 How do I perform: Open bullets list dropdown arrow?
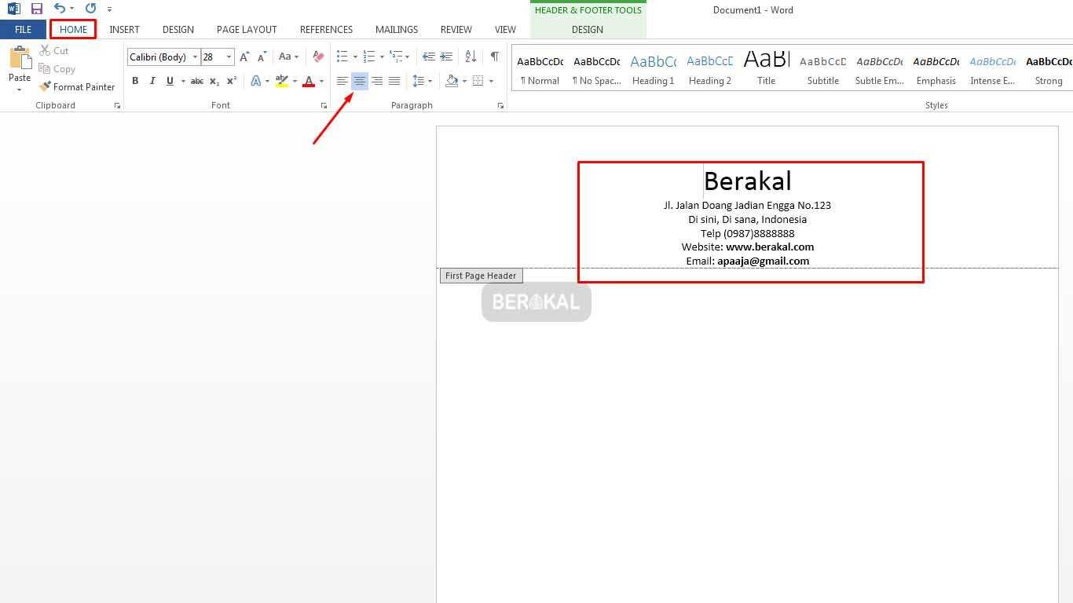click(x=355, y=57)
